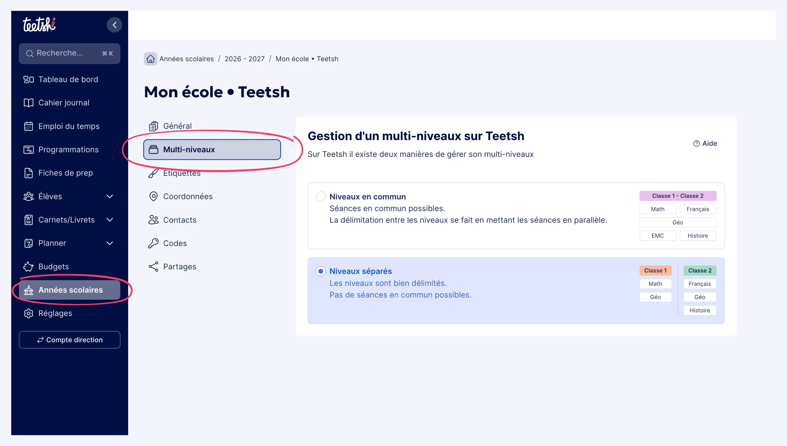Switch to Compte direction
Image resolution: width=787 pixels, height=446 pixels.
[70, 340]
